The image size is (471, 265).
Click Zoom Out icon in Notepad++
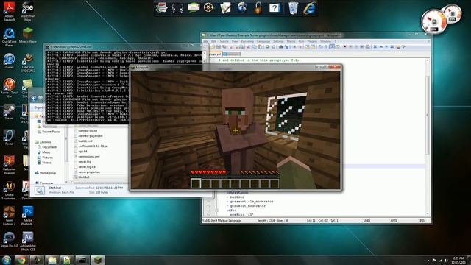pyautogui.click(x=300, y=47)
